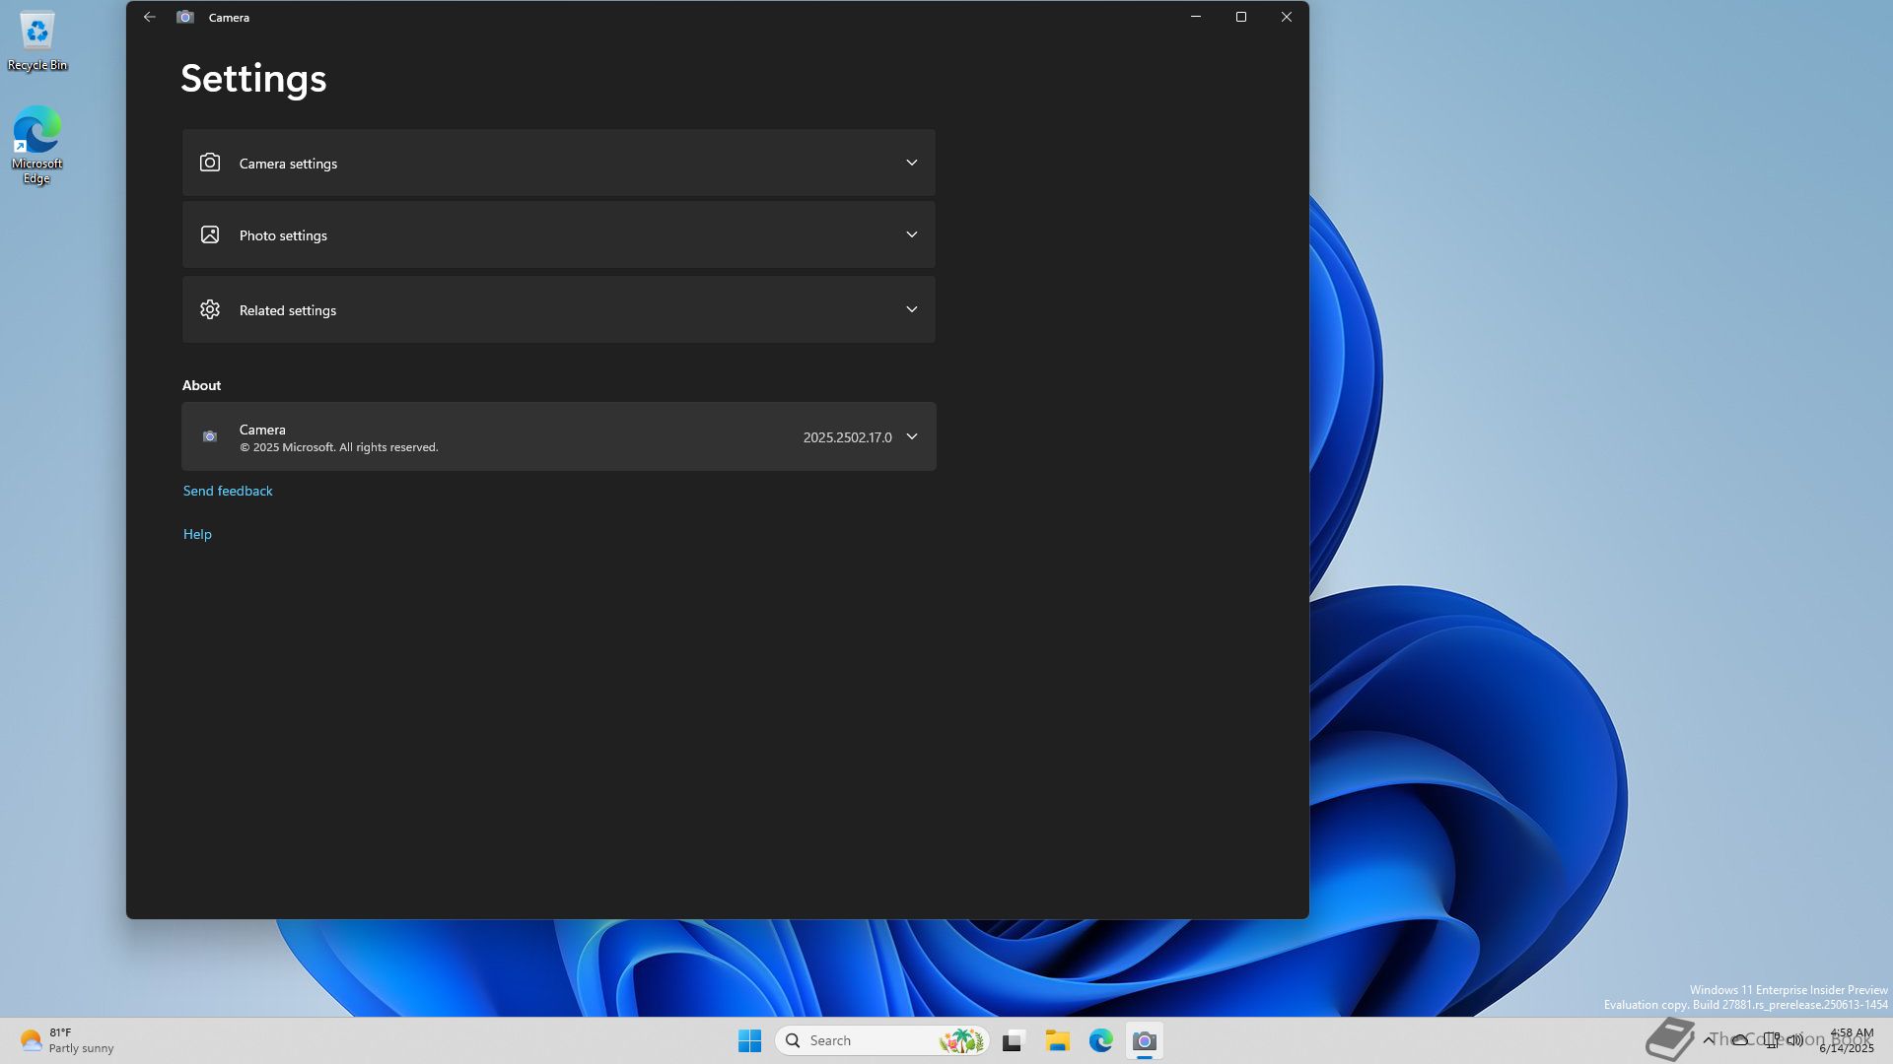1893x1064 pixels.
Task: Show hidden icons in system tray
Action: pos(1709,1039)
